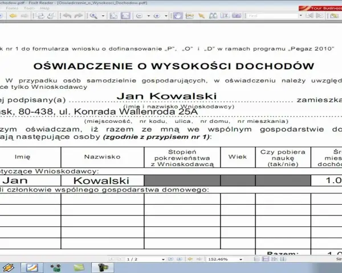The width and height of the screenshot is (342, 273).
Task: Open dropdown next to Zoom Out icon
Action: coord(149,16)
